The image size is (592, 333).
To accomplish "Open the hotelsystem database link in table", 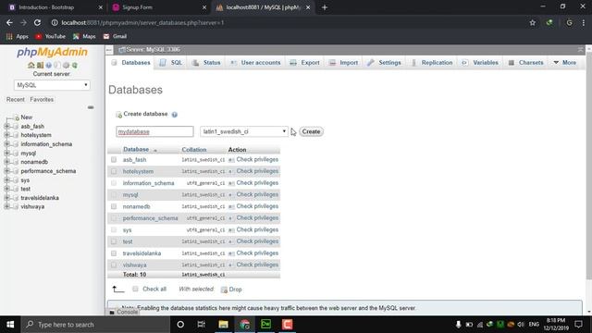I will point(138,171).
